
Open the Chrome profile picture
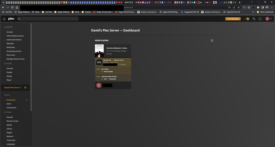(267, 7)
